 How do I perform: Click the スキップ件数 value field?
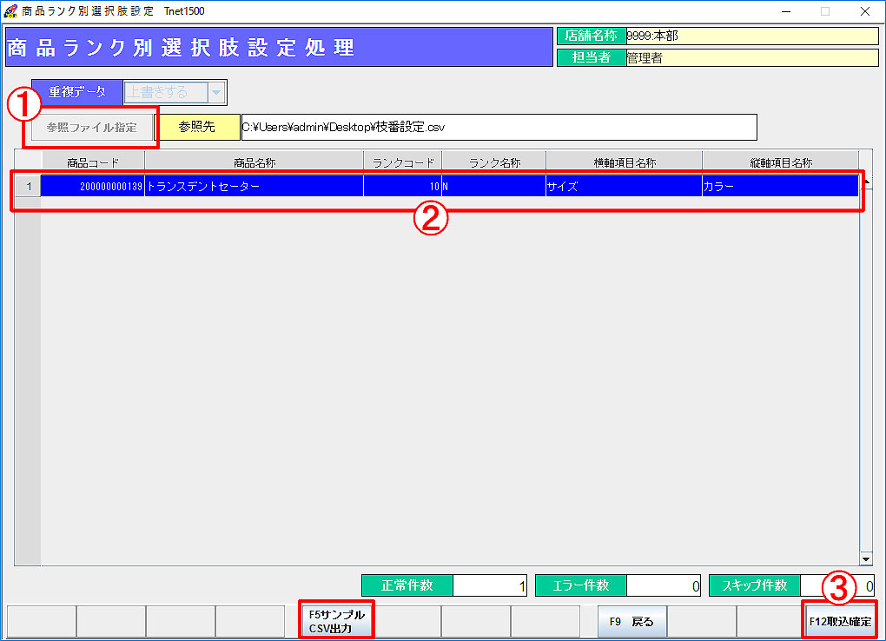pos(837,585)
